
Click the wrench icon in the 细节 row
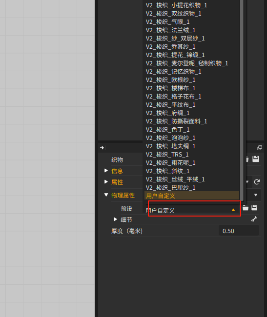(x=254, y=219)
